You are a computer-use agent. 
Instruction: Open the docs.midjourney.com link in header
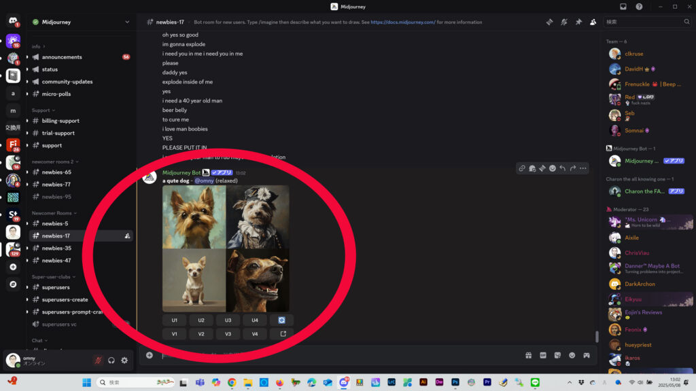coord(403,22)
